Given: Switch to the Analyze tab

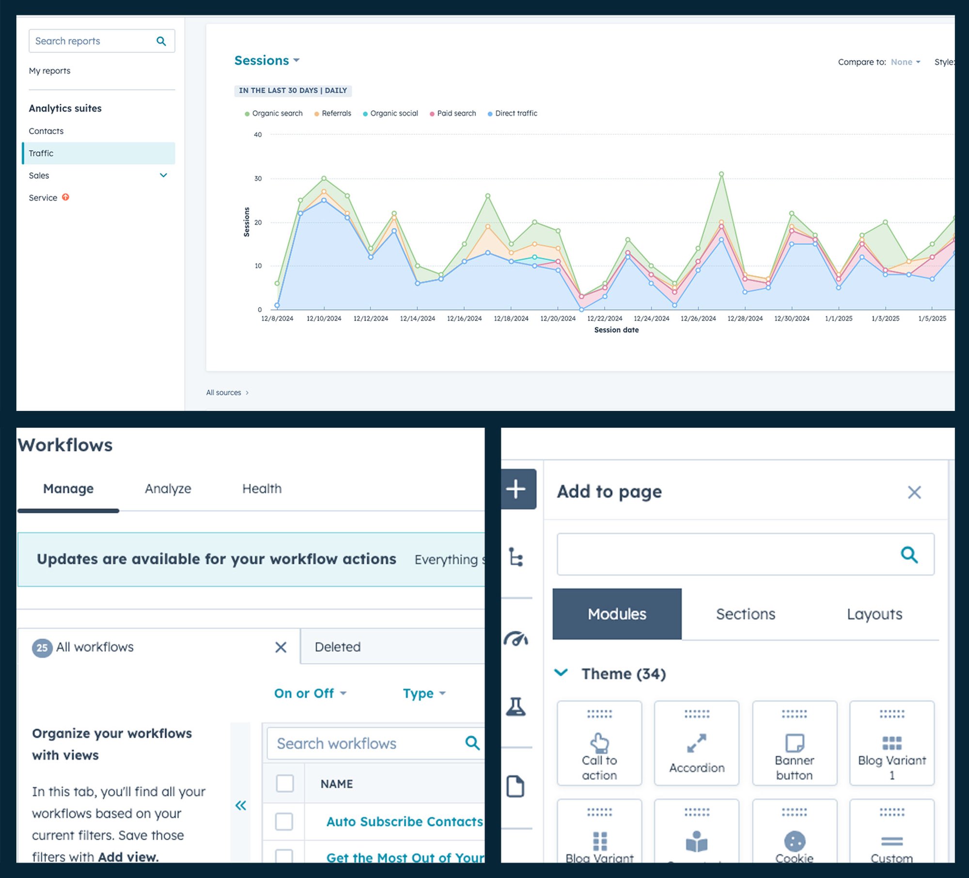Looking at the screenshot, I should pyautogui.click(x=168, y=488).
